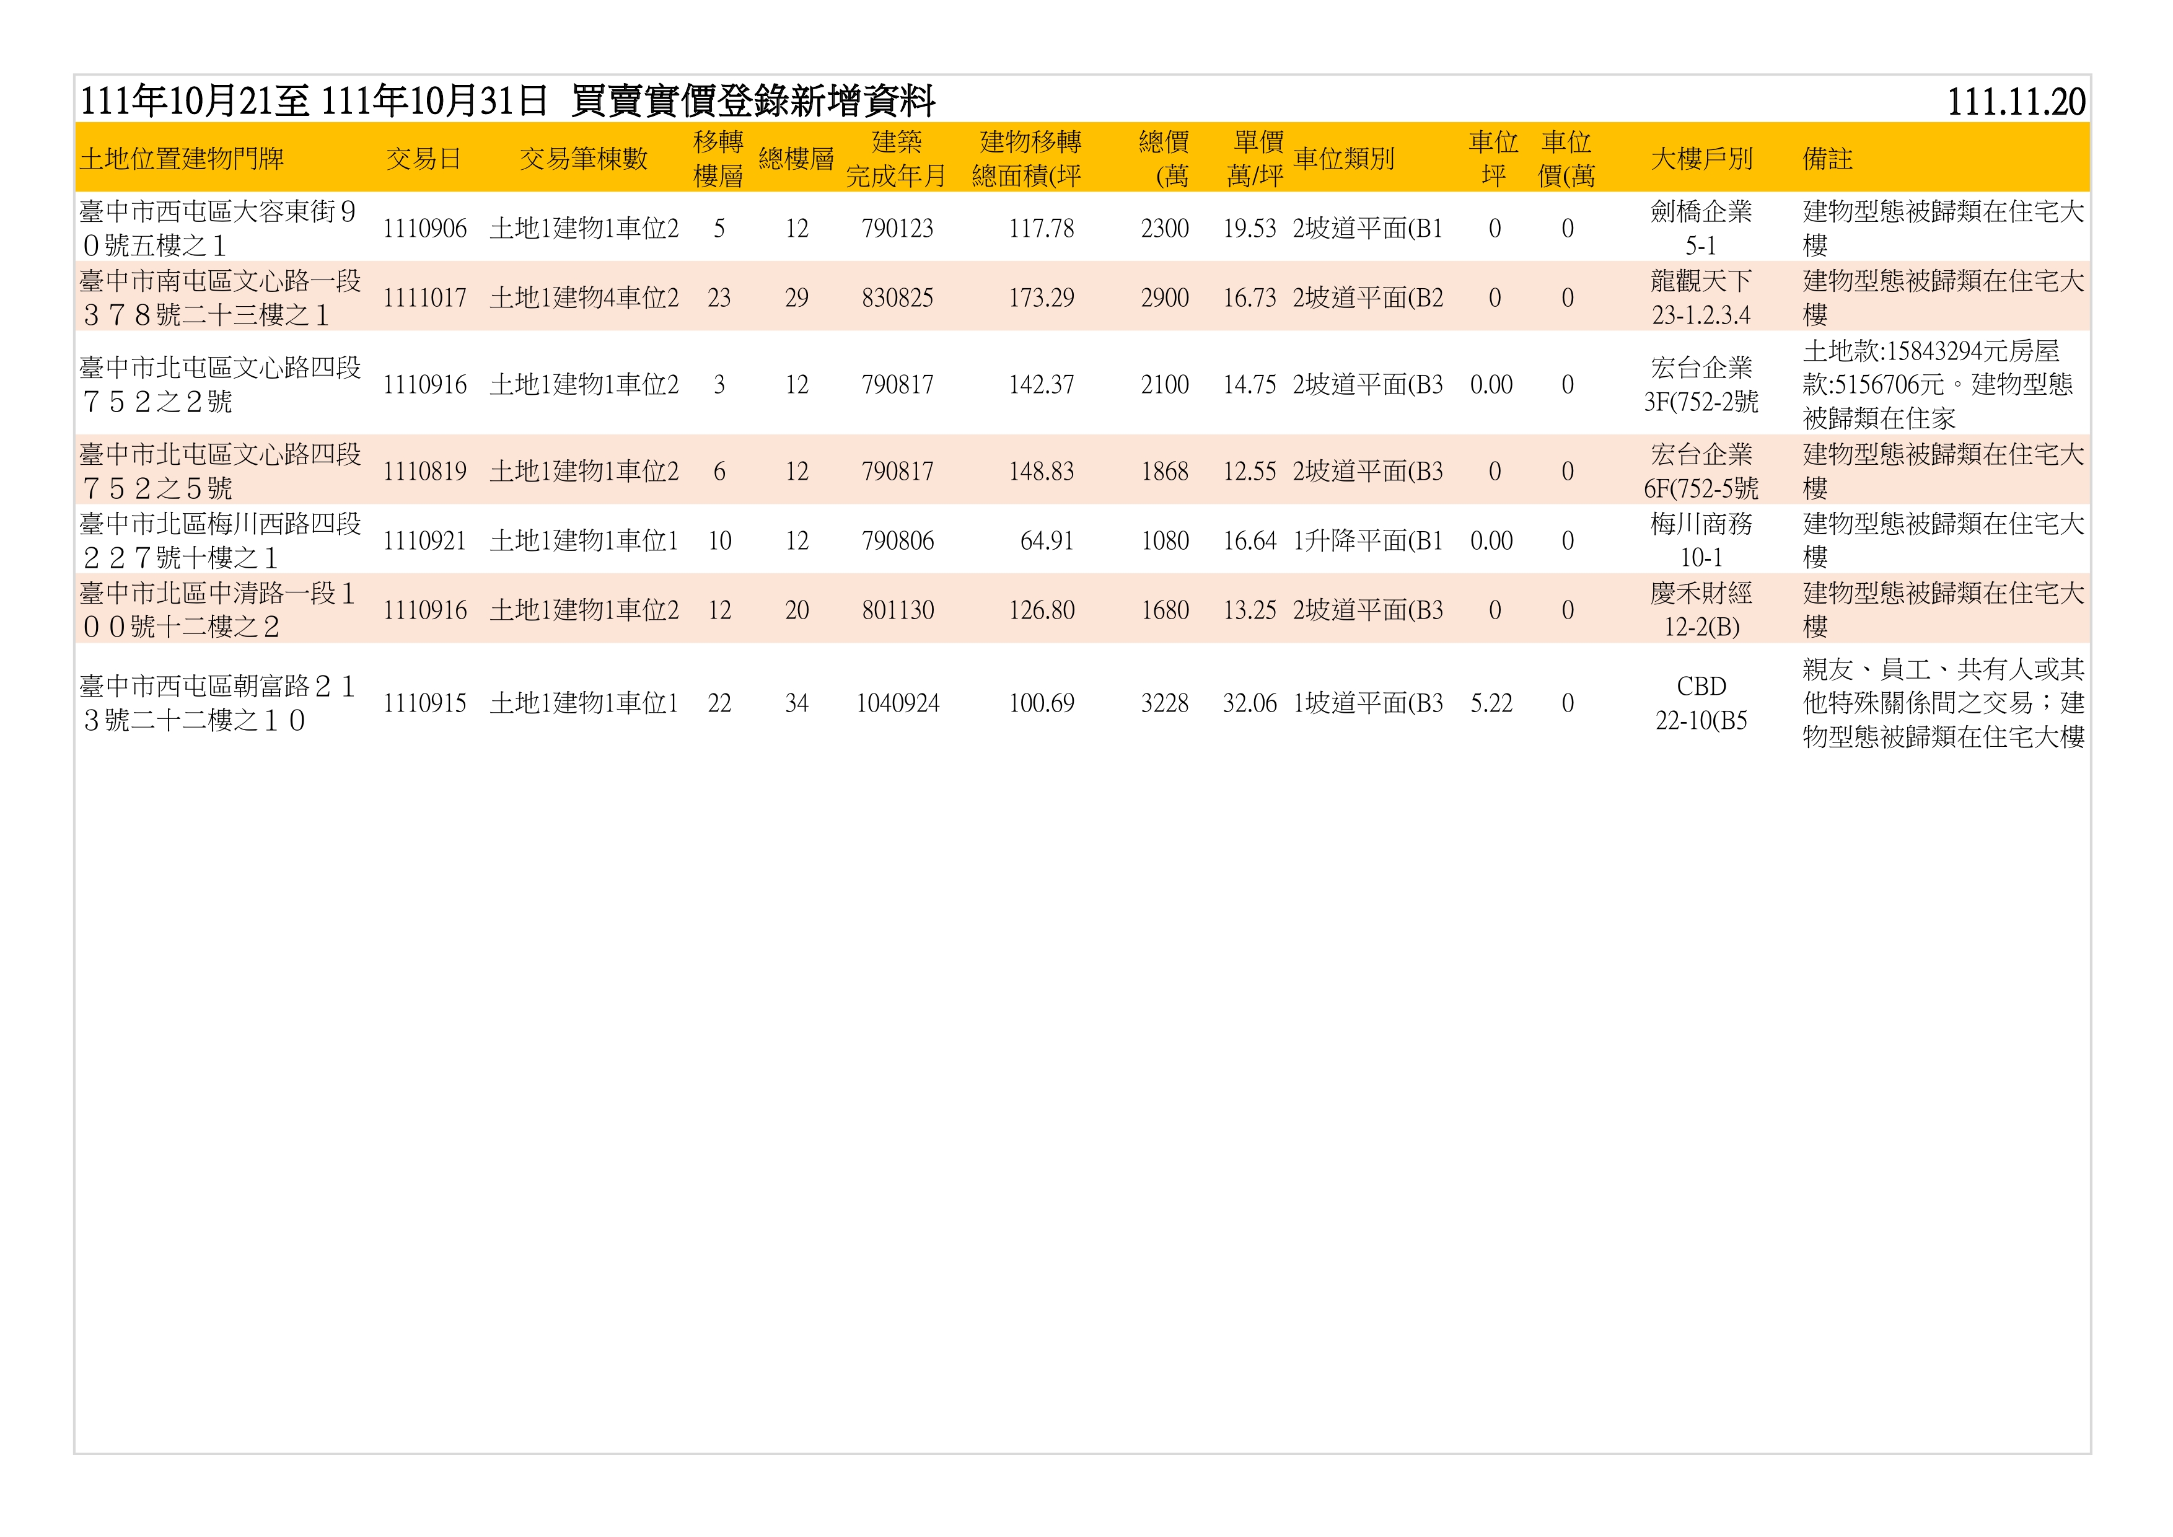The image size is (2173, 1537).
Task: Click area value 148.83
Action: click(1041, 470)
